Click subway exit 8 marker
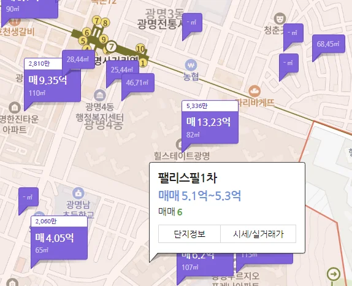This screenshot has width=352, height=286. click(x=105, y=23)
